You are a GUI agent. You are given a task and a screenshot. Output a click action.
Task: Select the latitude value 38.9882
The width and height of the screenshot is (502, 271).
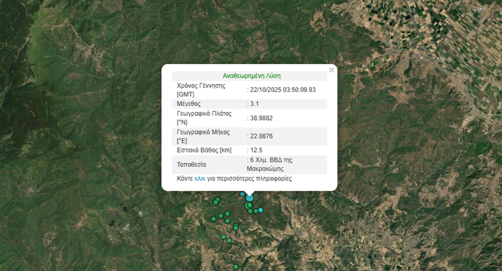coord(261,118)
